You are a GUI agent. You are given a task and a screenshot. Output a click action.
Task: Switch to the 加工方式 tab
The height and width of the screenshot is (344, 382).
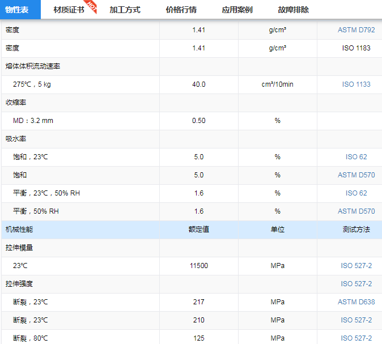[x=125, y=10]
